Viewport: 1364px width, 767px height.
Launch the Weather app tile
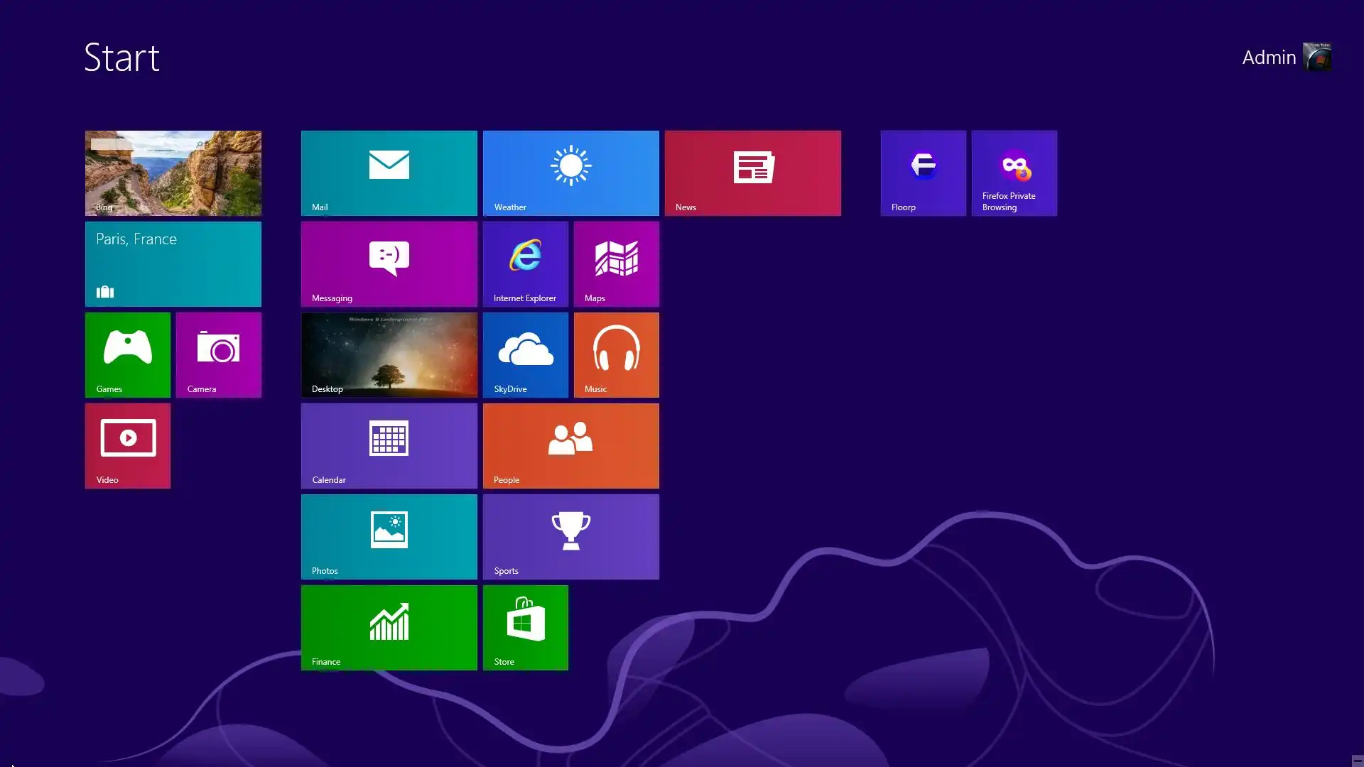pyautogui.click(x=570, y=173)
